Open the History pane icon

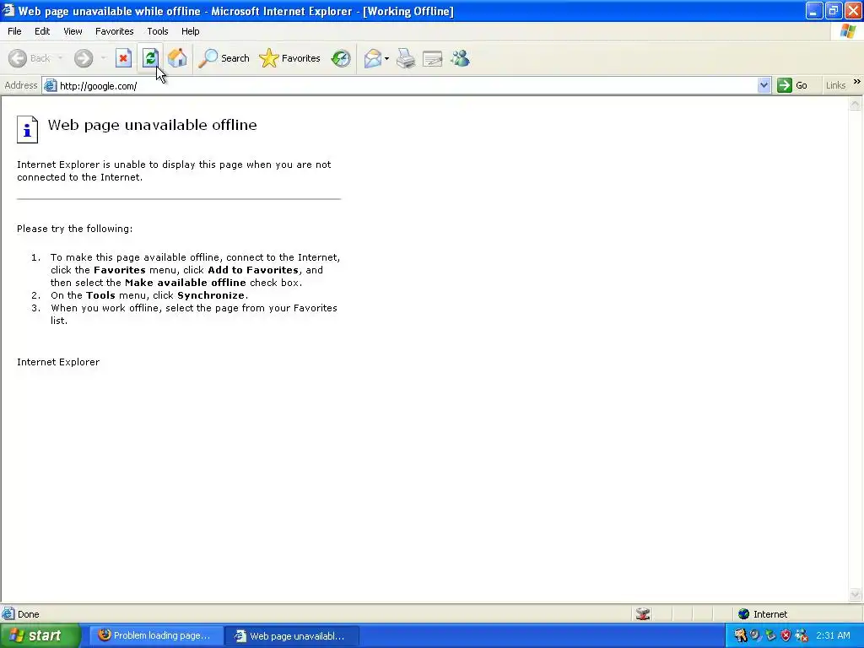[x=341, y=58]
